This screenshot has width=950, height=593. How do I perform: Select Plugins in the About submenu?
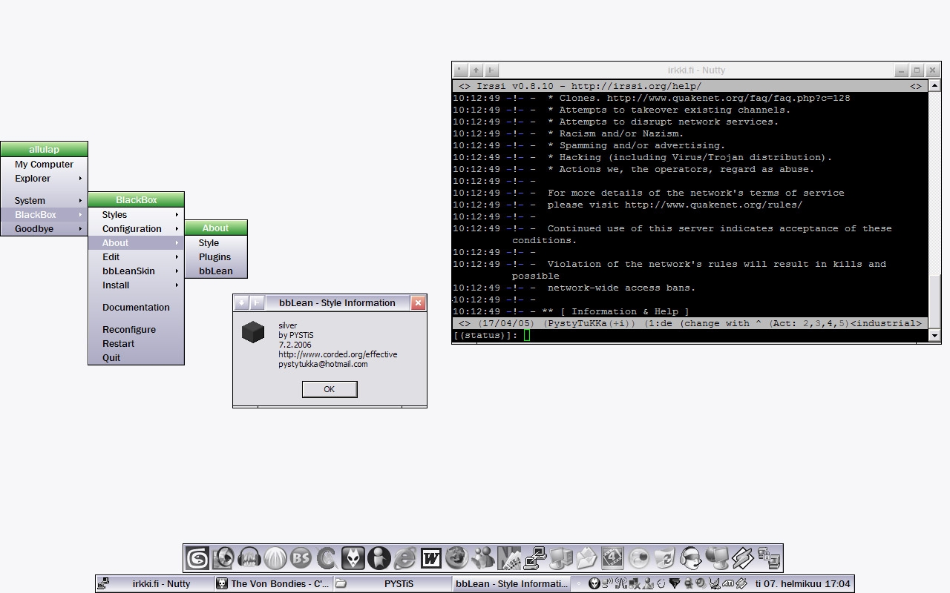click(x=215, y=256)
